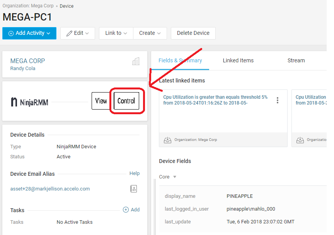The width and height of the screenshot is (334, 235).
Task: Click inbox icon under first Cpu Utilization card
Action: (167, 140)
